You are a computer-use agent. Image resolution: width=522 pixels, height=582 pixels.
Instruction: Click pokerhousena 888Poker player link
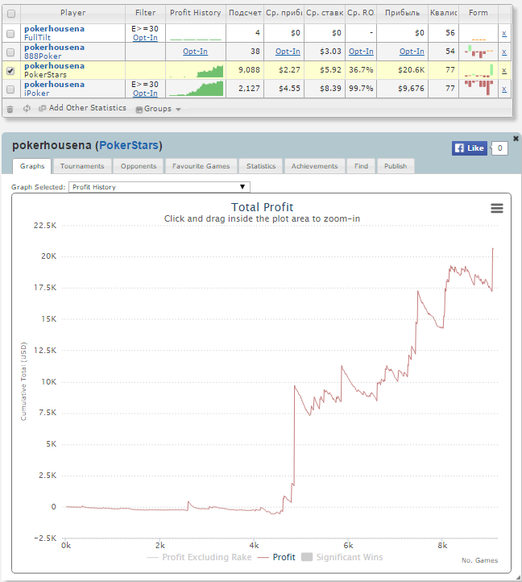pos(54,48)
